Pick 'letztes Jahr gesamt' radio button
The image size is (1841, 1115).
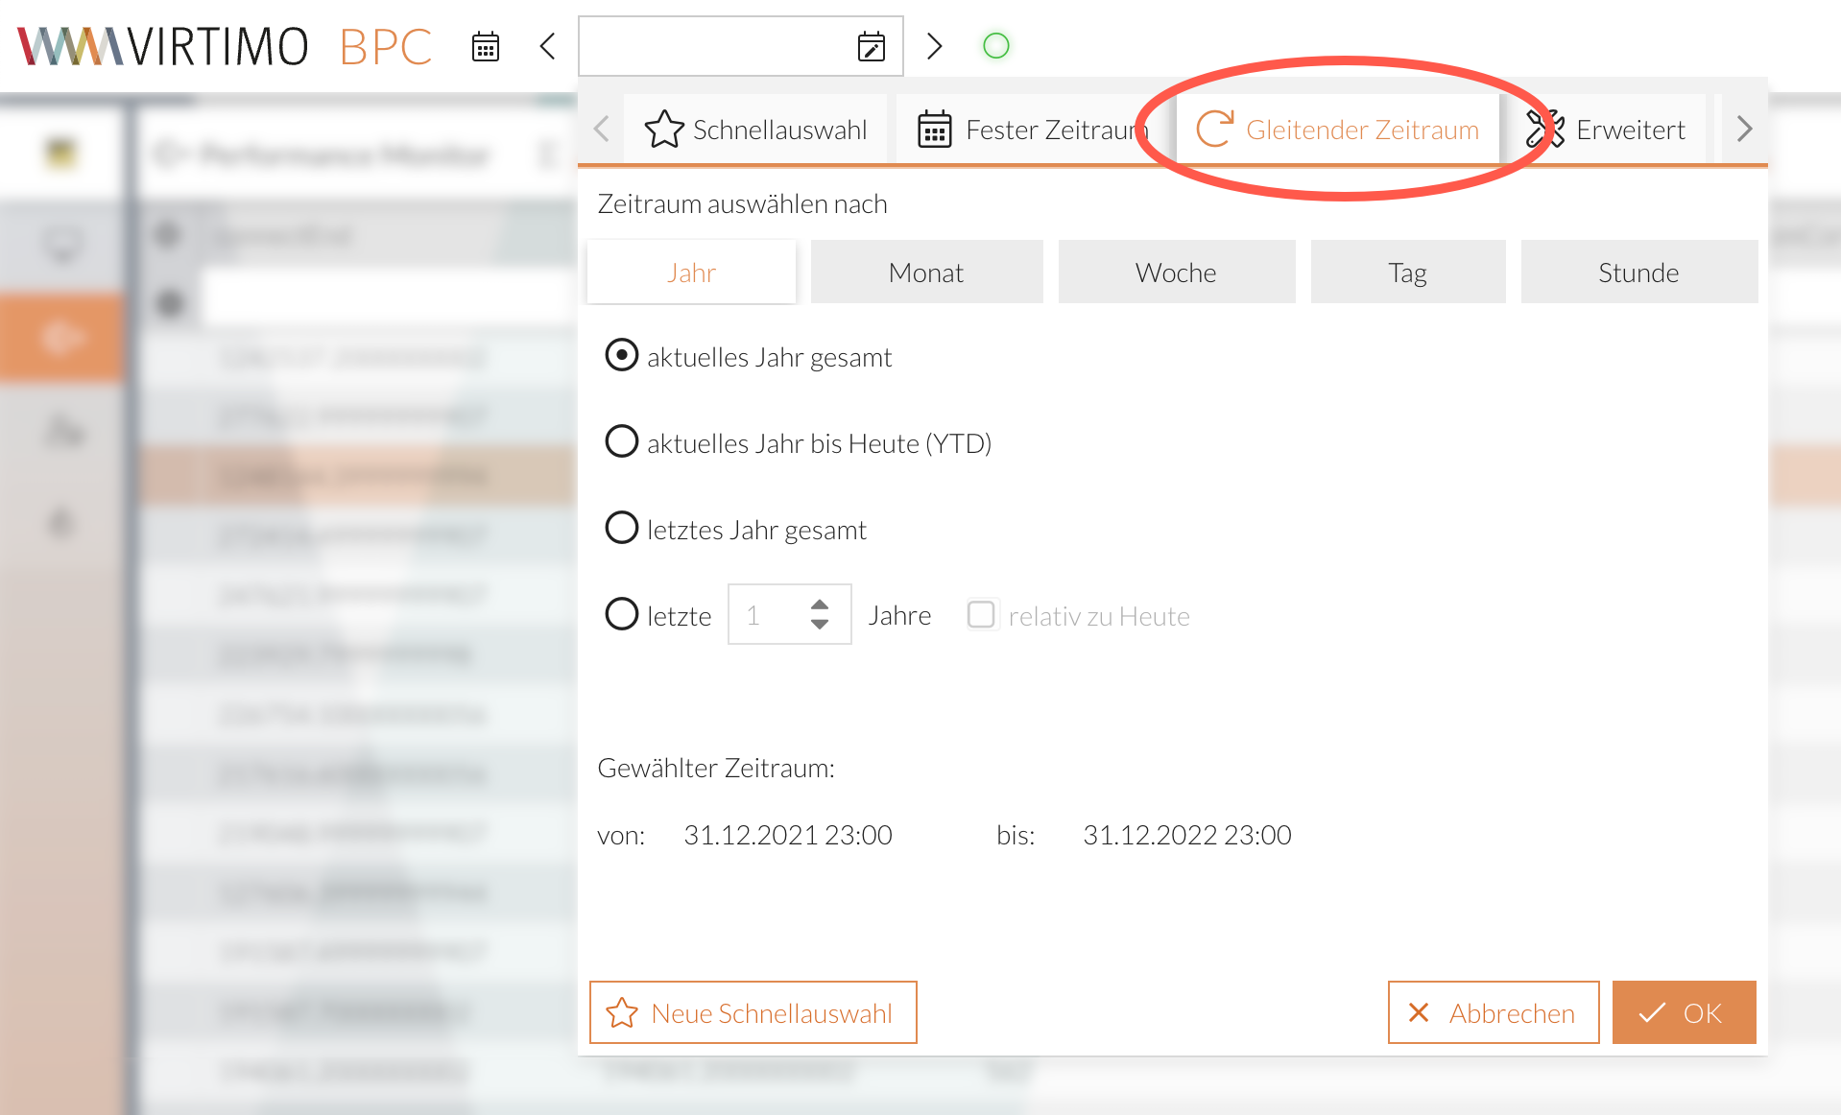(622, 529)
